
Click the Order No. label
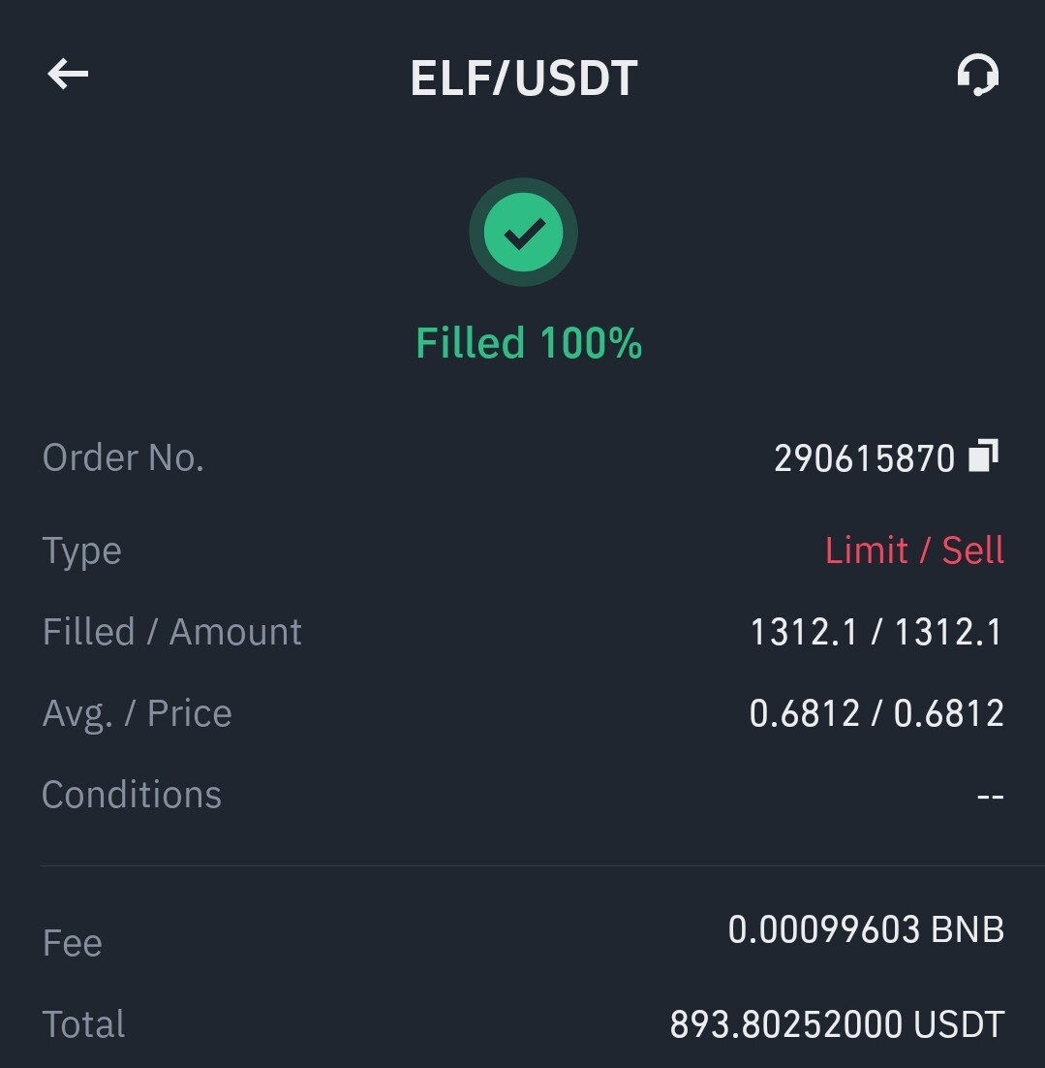(123, 457)
